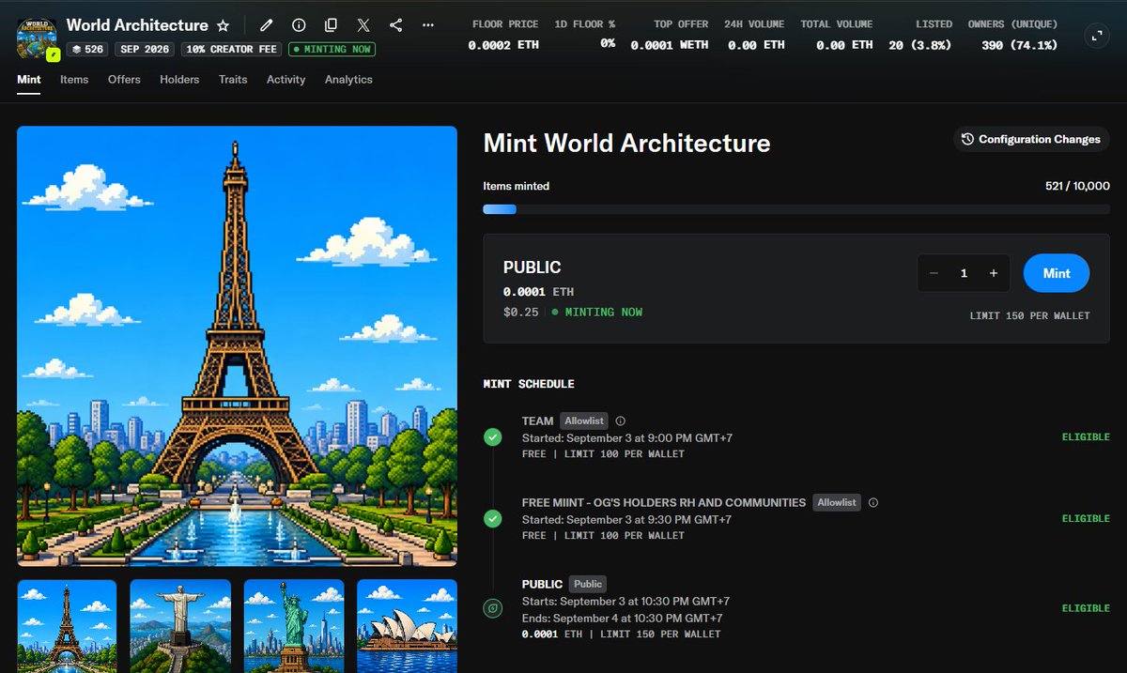This screenshot has height=673, width=1127.
Task: Click the info icon beside OG'S HOLDERS Allowlist
Action: point(872,502)
